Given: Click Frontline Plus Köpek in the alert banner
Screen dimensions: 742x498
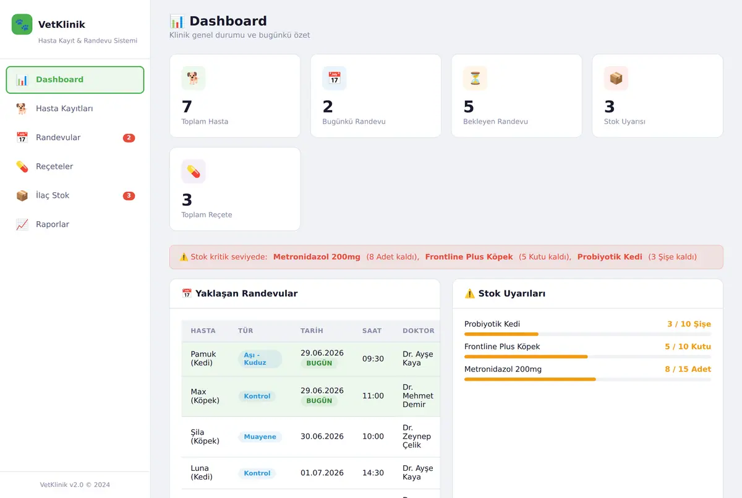Looking at the screenshot, I should click(469, 257).
